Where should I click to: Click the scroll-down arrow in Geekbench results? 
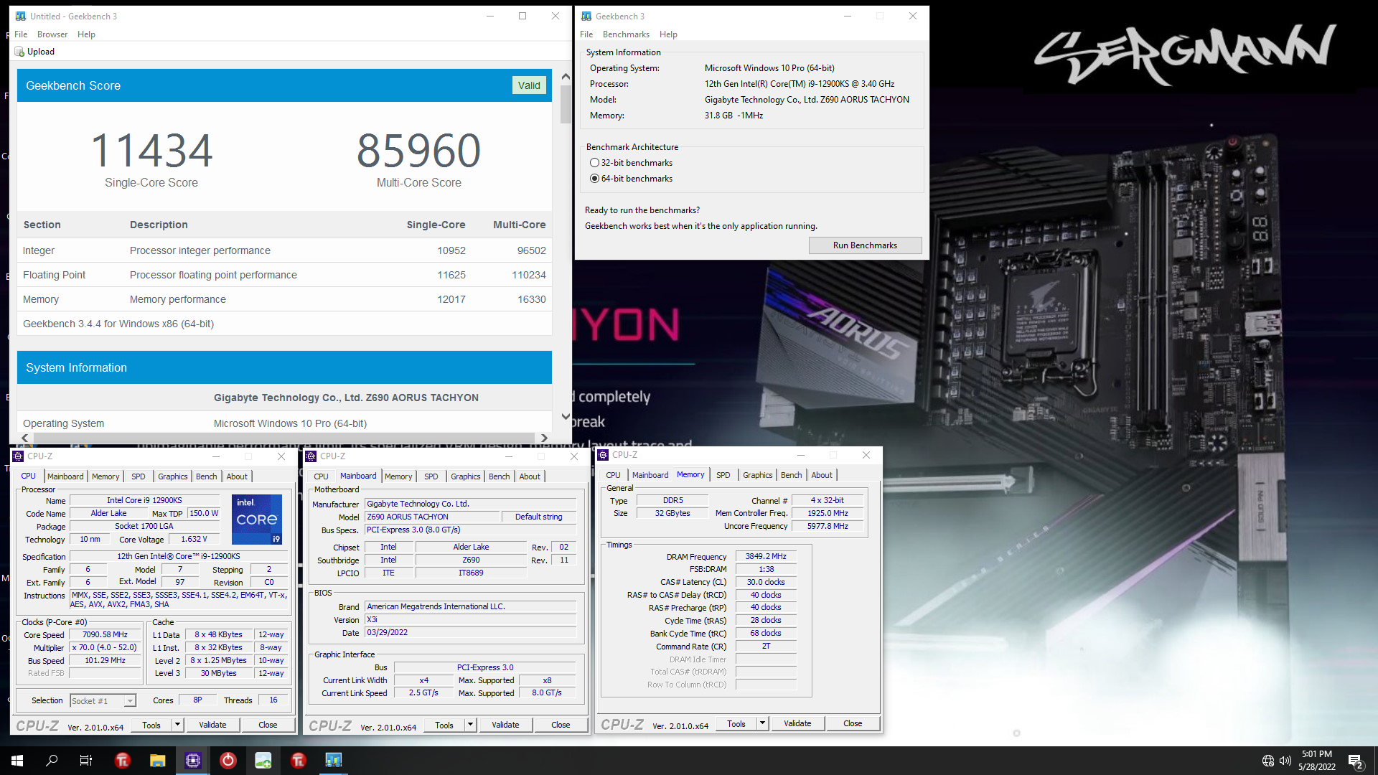pos(566,416)
